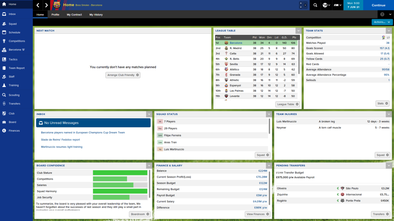
Task: Open Schedule in the sidebar
Action: coord(16,32)
